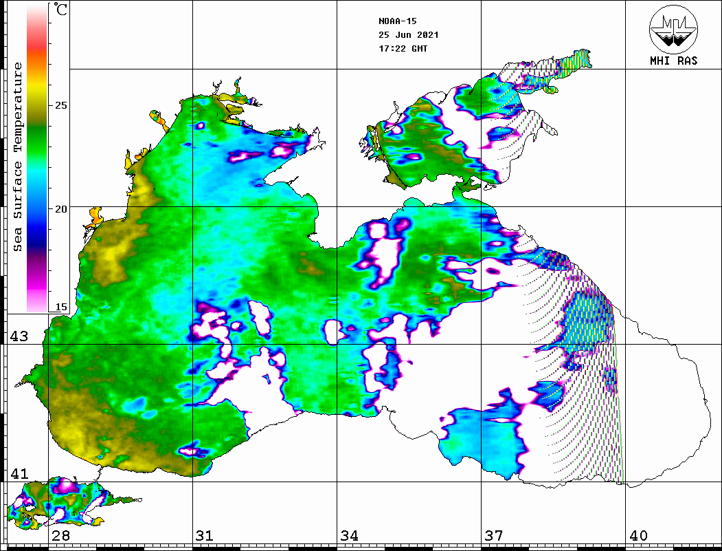This screenshot has width=722, height=551.
Task: Click longitude label '34'
Action: [350, 536]
